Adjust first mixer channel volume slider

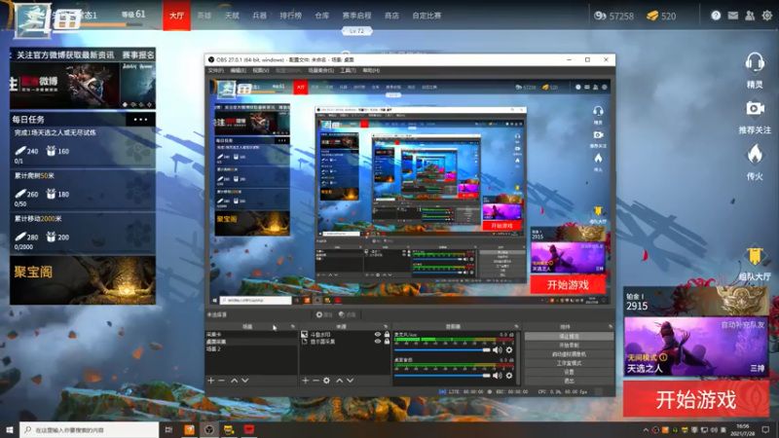pos(442,350)
